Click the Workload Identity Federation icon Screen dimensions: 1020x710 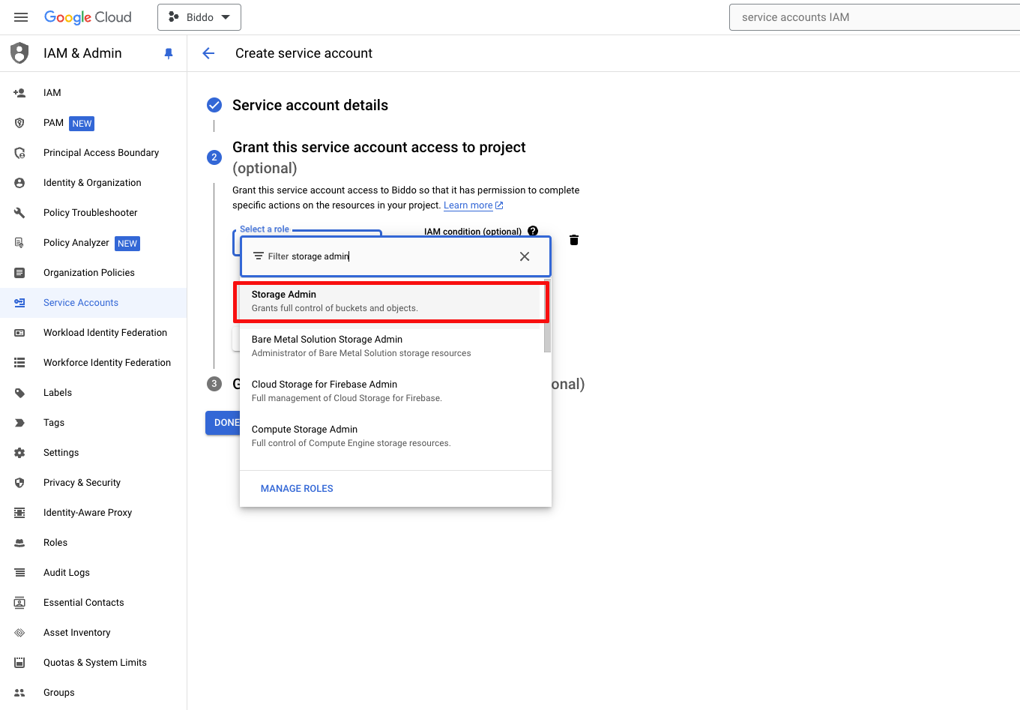click(x=19, y=333)
